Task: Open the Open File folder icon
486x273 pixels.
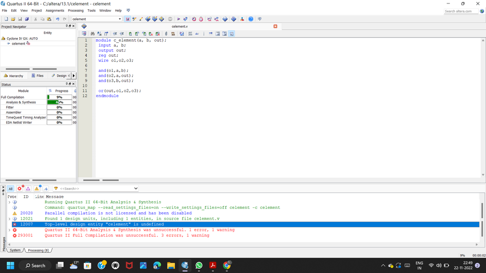Action: pos(13,19)
